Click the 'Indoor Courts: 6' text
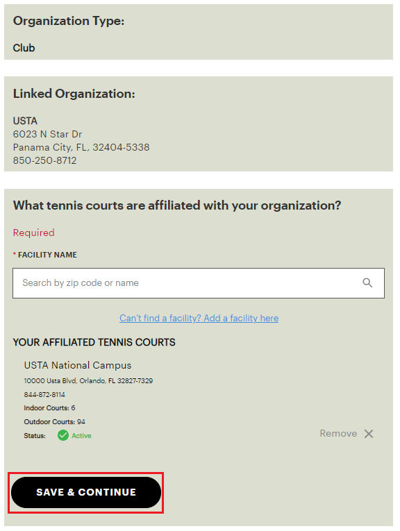The height and width of the screenshot is (531, 400). tap(49, 407)
